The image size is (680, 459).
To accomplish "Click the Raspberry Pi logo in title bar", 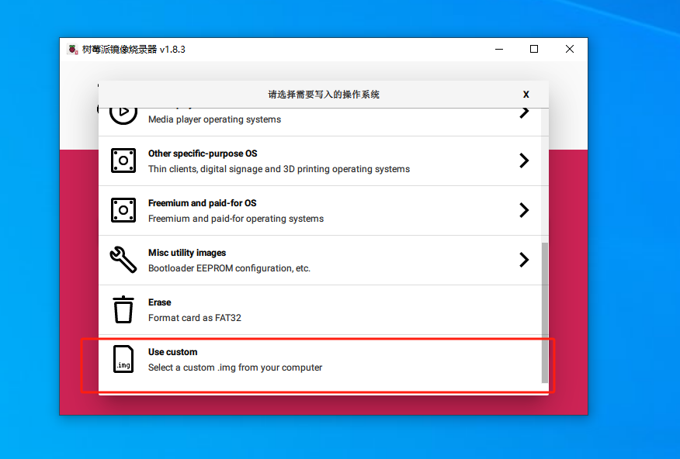I will 73,50.
